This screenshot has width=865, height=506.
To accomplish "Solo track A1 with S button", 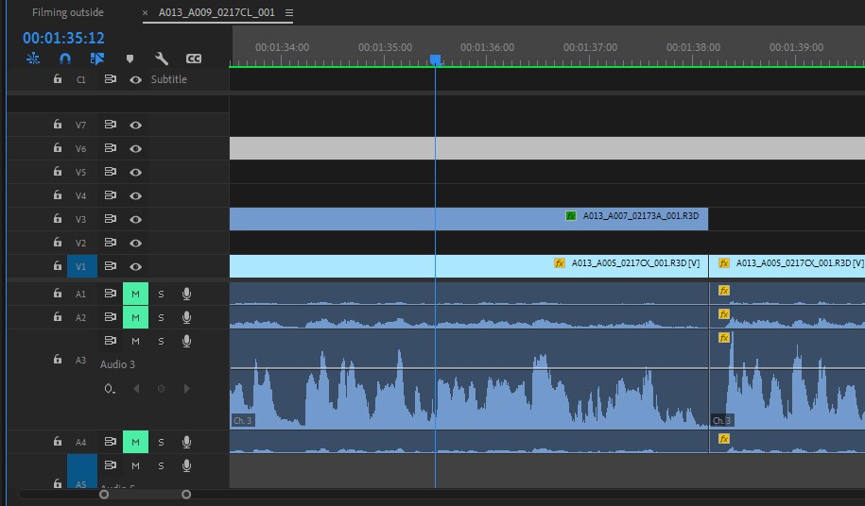I will 161,294.
